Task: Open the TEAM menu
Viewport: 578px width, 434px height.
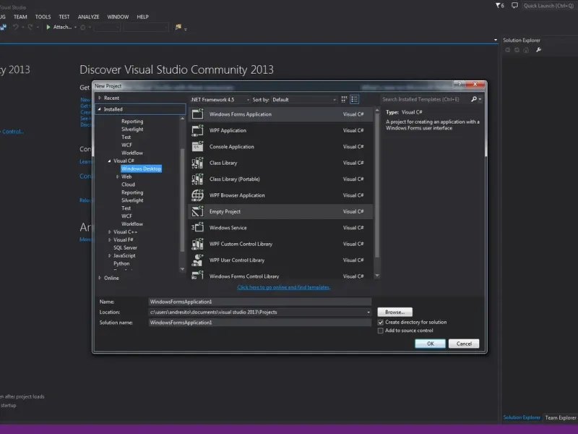Action: (x=20, y=17)
